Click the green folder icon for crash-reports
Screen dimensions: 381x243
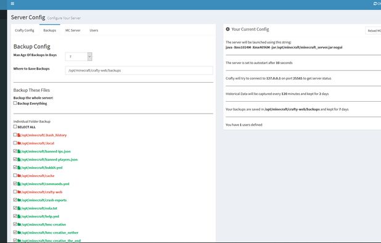coord(19,200)
